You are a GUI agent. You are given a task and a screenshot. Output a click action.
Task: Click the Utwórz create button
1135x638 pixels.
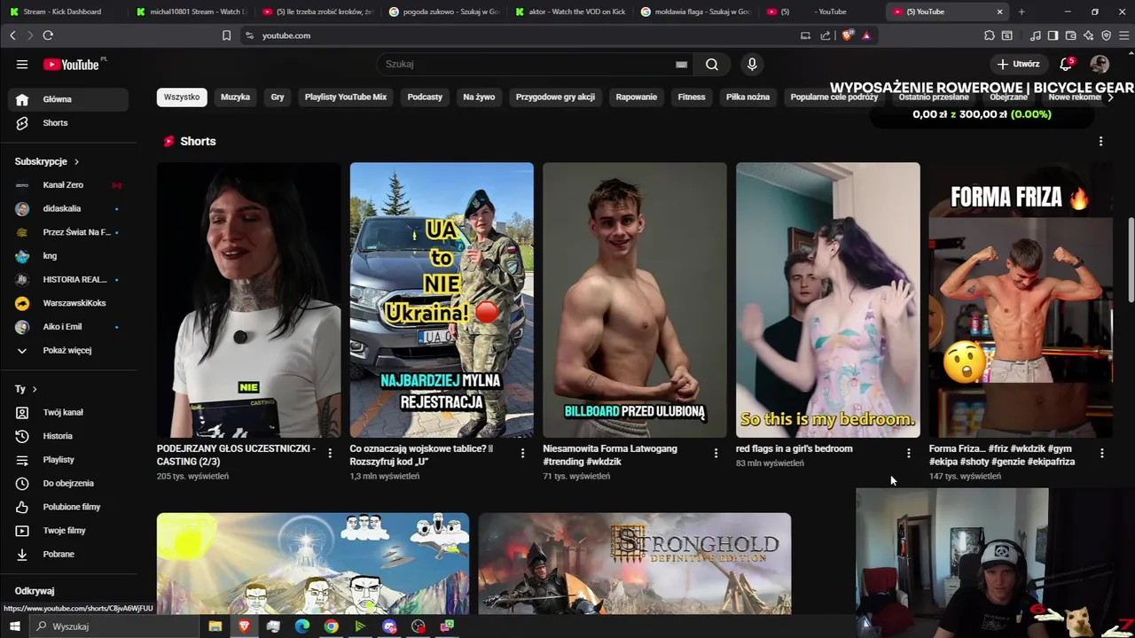(x=1018, y=64)
